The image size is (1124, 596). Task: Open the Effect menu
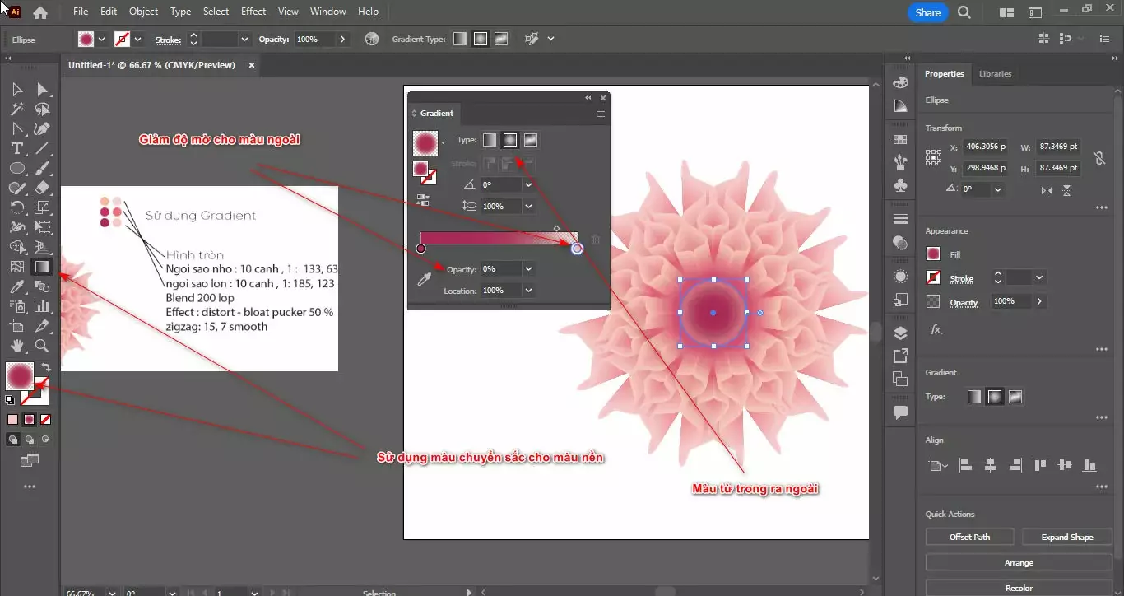tap(253, 12)
